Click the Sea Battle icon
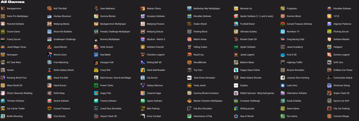Image resolution: width=359 pixels, height=121 pixels. [x=96, y=55]
